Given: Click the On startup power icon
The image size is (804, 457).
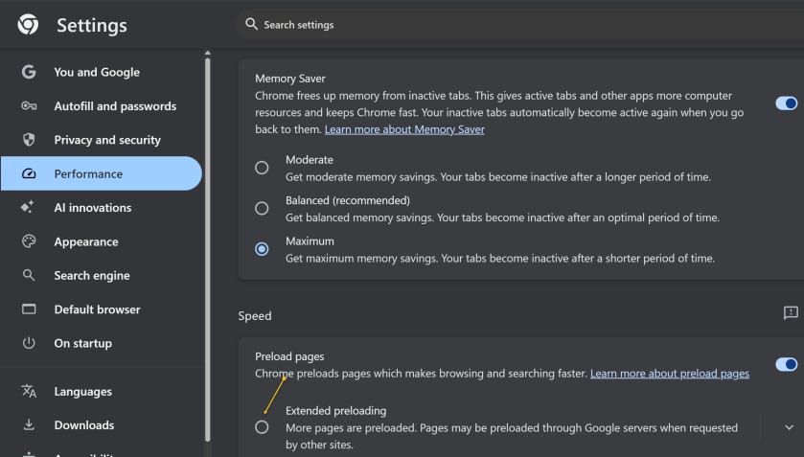Looking at the screenshot, I should [29, 343].
